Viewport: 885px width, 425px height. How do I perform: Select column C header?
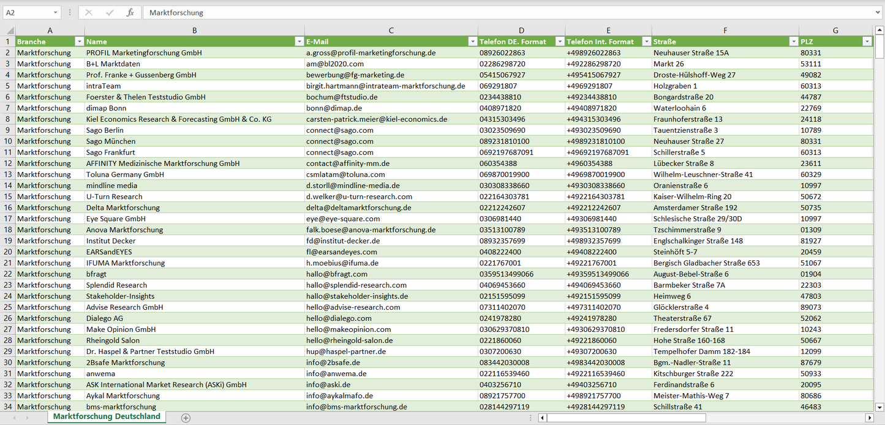(391, 30)
